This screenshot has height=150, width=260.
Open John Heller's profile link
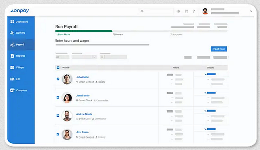coord(82,77)
